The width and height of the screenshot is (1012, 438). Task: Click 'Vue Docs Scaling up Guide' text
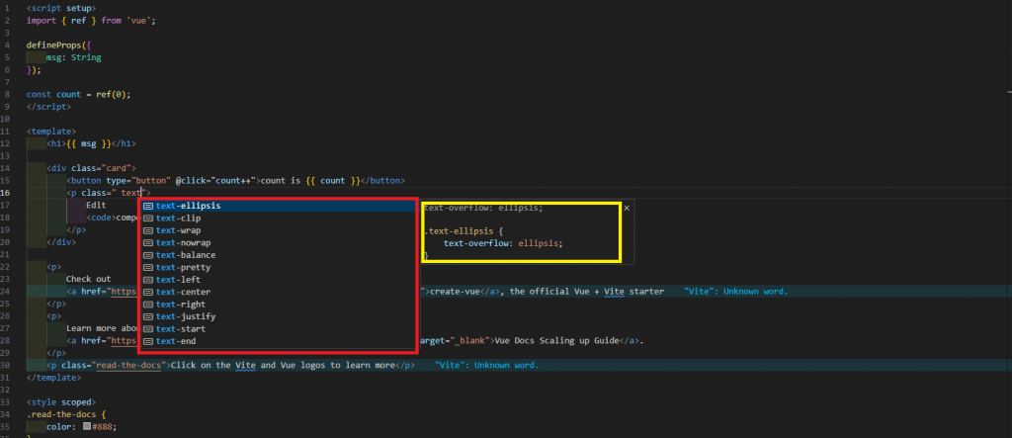coord(557,340)
